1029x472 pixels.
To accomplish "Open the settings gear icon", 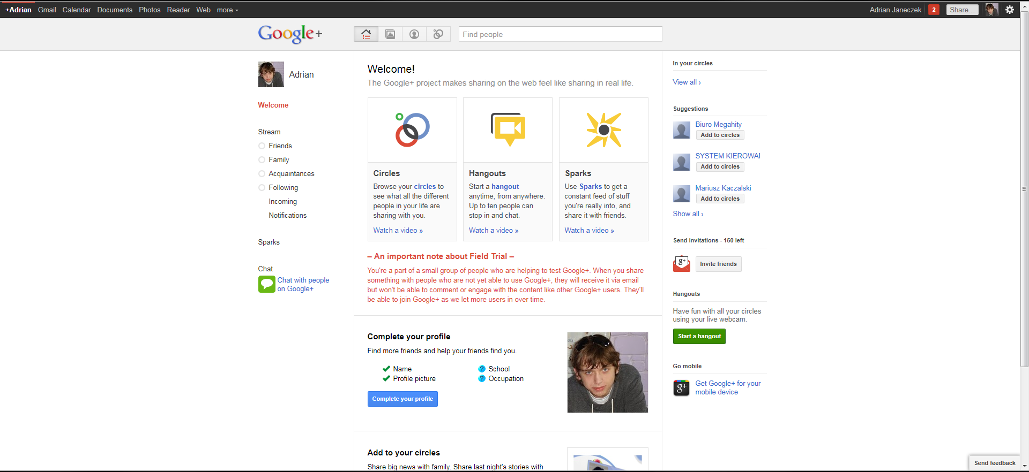I will tap(1010, 10).
